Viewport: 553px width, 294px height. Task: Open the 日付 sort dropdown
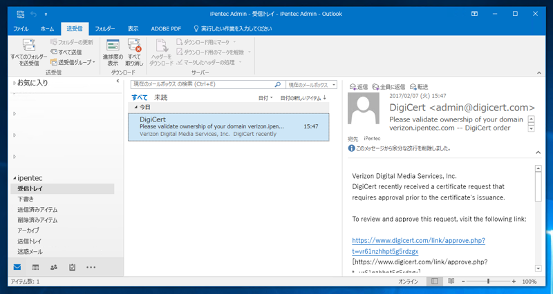[x=265, y=98]
